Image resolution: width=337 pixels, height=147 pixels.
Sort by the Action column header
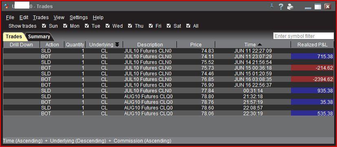pos(52,45)
